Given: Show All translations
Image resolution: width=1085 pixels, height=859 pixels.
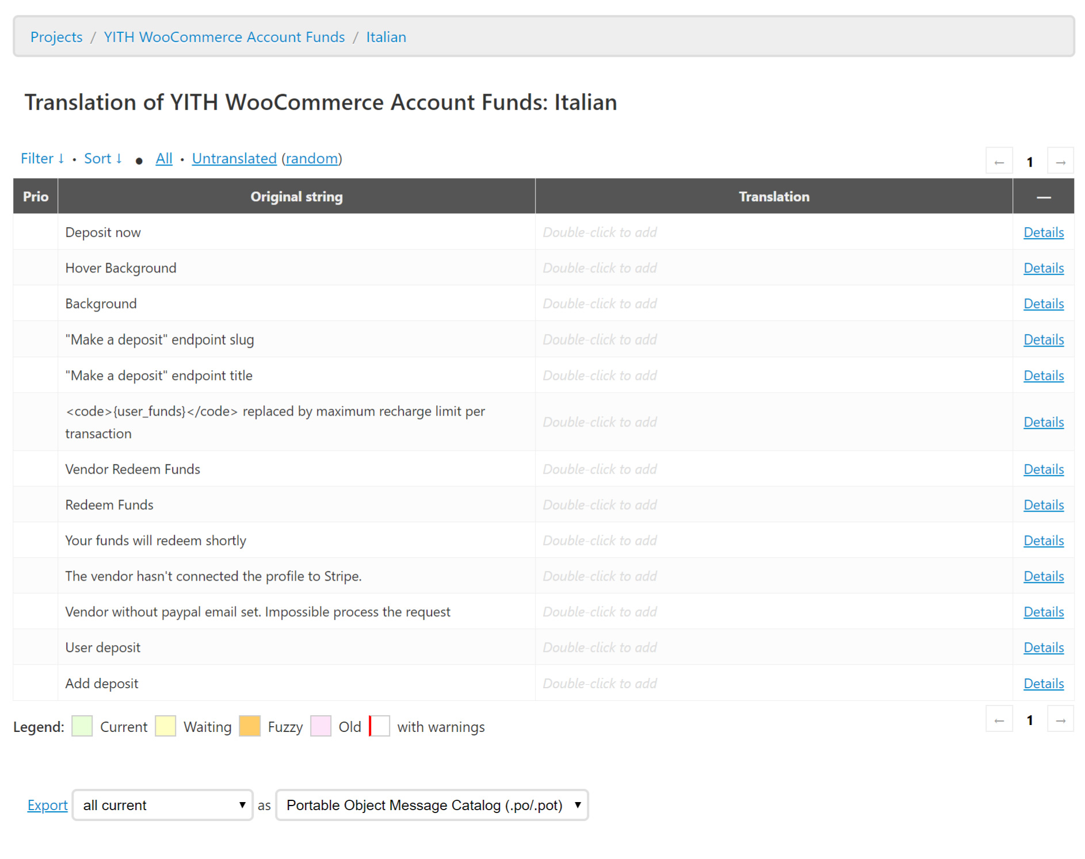Looking at the screenshot, I should click(x=164, y=158).
